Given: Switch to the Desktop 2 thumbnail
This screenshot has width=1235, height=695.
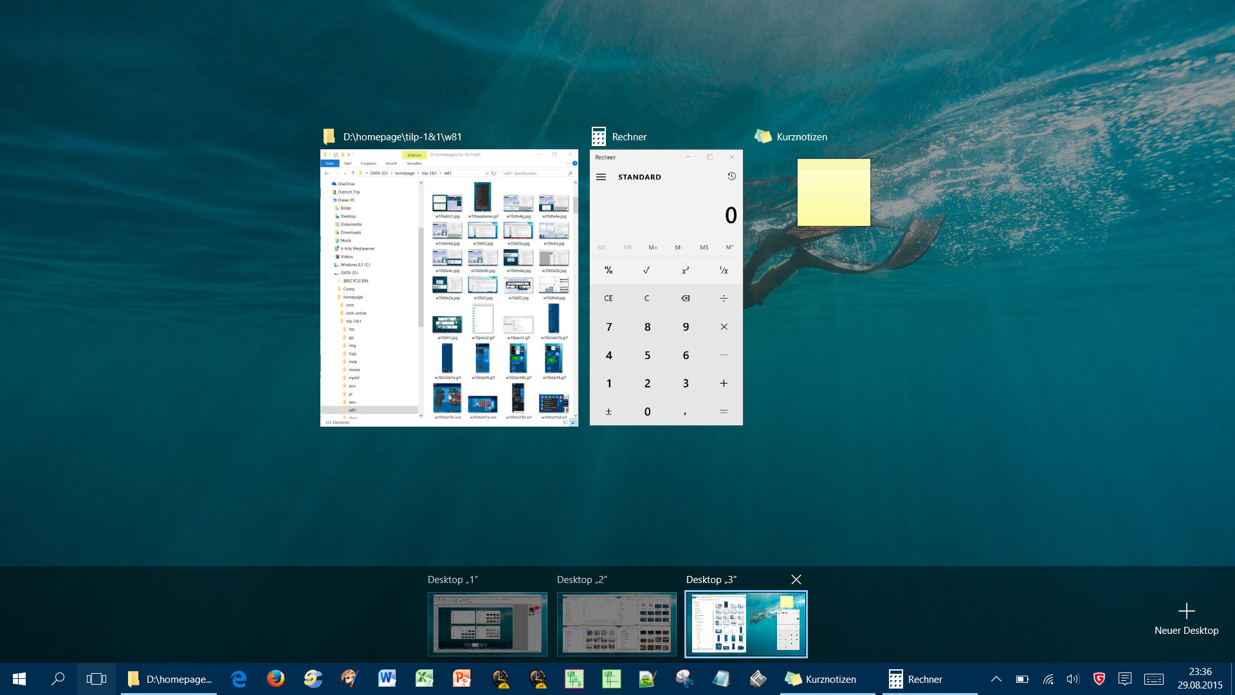Looking at the screenshot, I should [x=616, y=624].
